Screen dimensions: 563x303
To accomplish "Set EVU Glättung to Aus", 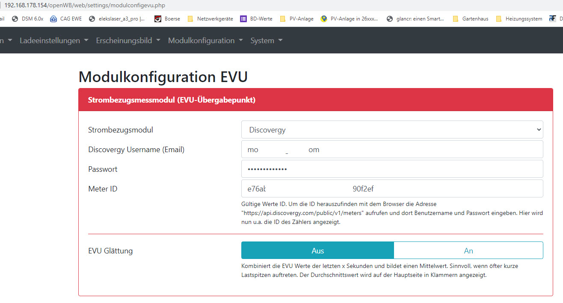I will (317, 250).
